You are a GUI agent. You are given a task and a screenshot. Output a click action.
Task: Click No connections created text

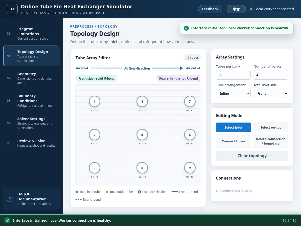click(x=234, y=191)
